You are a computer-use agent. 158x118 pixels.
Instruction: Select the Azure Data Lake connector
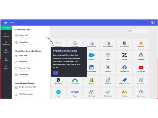coord(125,44)
